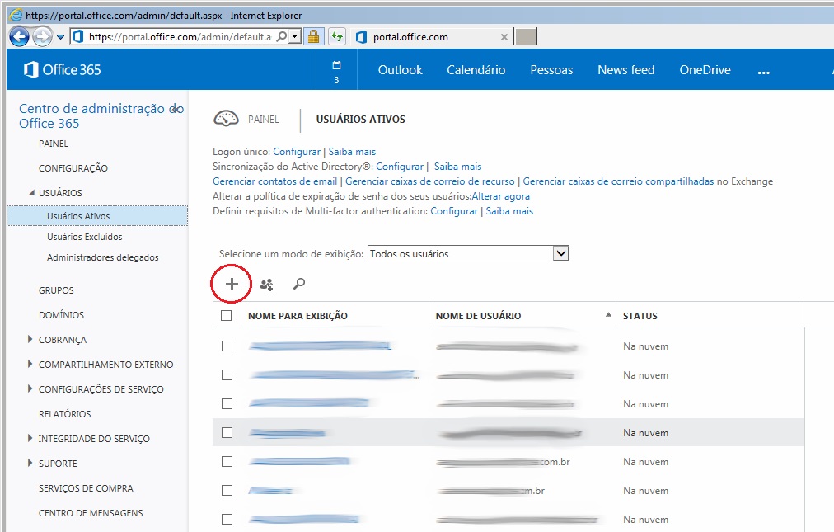The height and width of the screenshot is (532, 834).
Task: Open CENTRO DE MENSAGENS in the sidebar
Action: click(x=91, y=513)
